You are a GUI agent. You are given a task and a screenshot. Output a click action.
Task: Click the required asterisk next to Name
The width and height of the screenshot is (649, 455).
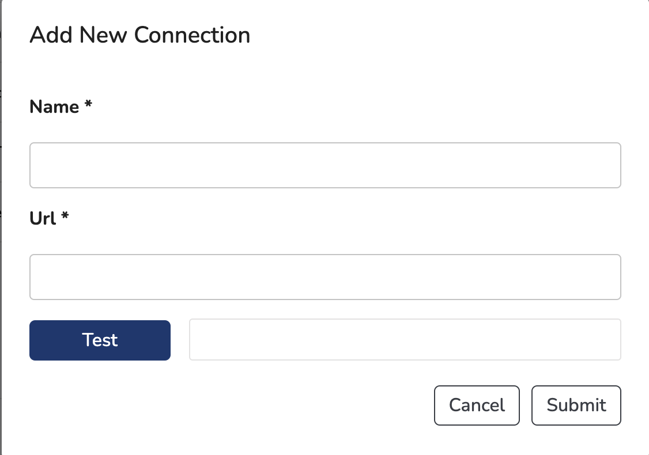(88, 104)
